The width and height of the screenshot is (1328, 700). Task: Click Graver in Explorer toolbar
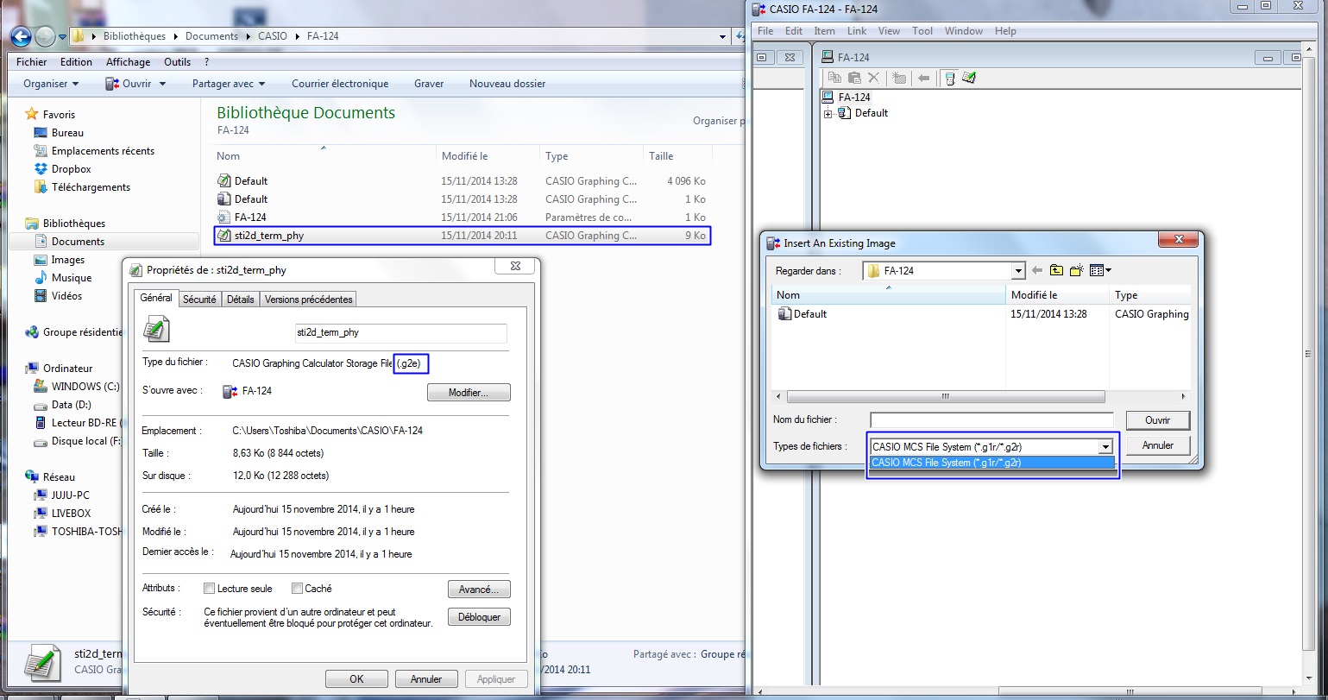point(429,84)
